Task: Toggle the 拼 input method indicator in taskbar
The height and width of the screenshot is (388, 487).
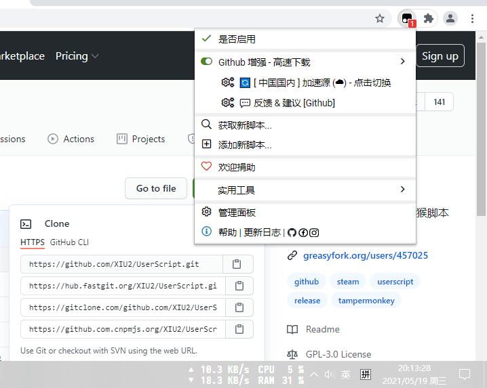Action: point(366,374)
